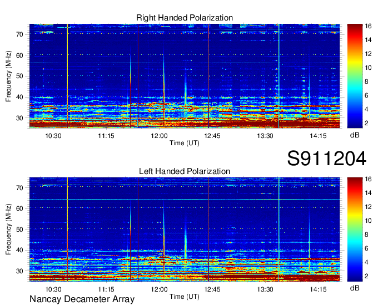Viewport: 378px width, 306px height.
Task: Click the lower plot's color scale bar
Action: (x=355, y=229)
